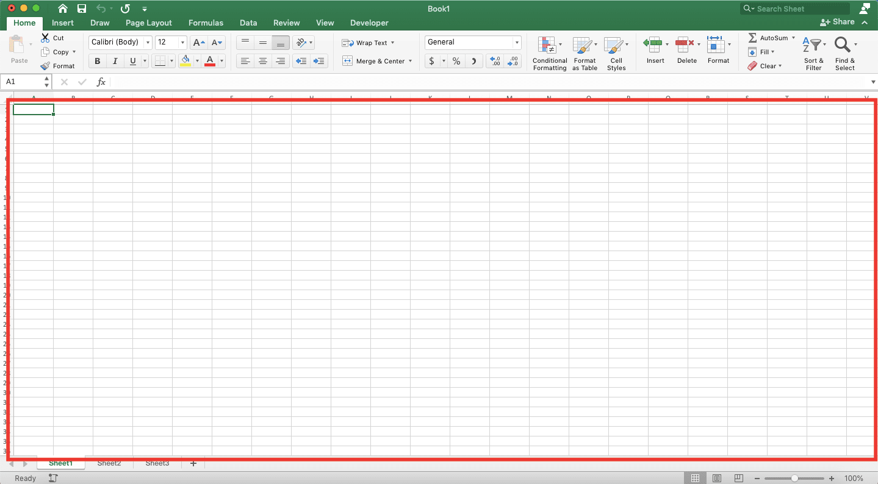Open the Customize Quick Access Toolbar arrow
Viewport: 878px width, 484px height.
(145, 9)
